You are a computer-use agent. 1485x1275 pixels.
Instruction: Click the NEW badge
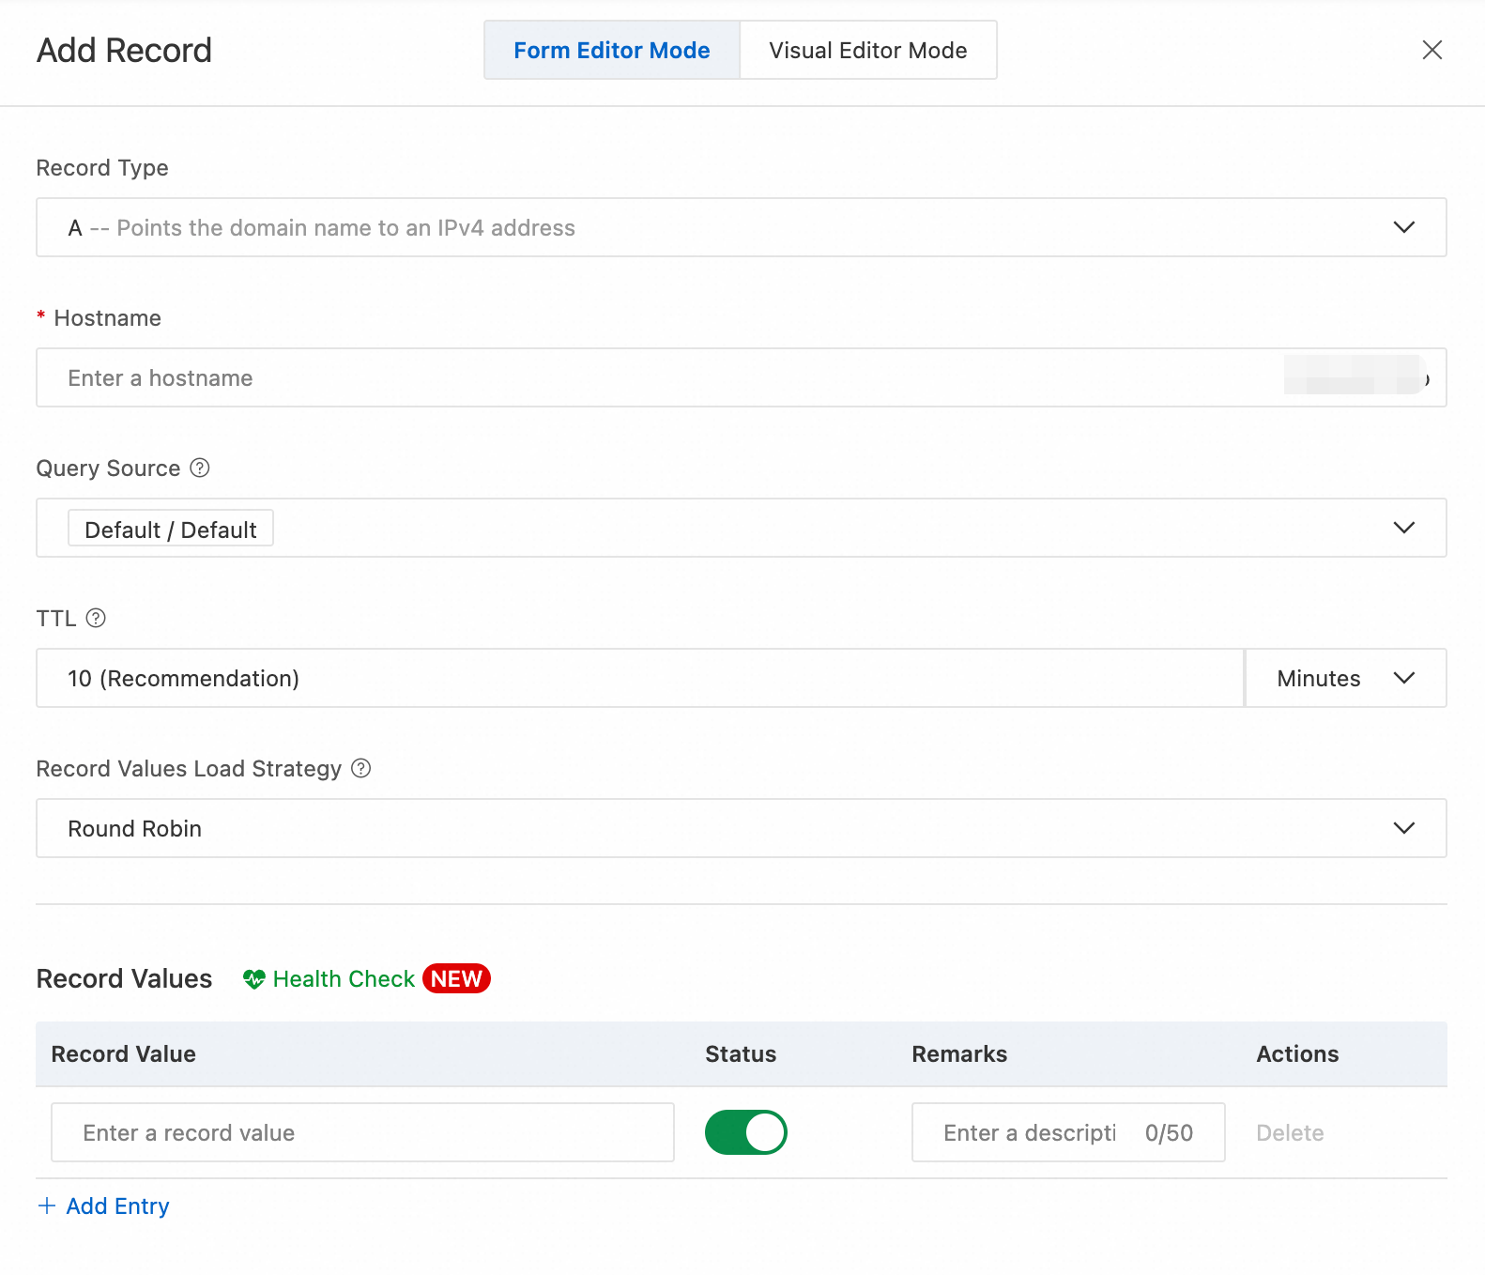pos(456,978)
